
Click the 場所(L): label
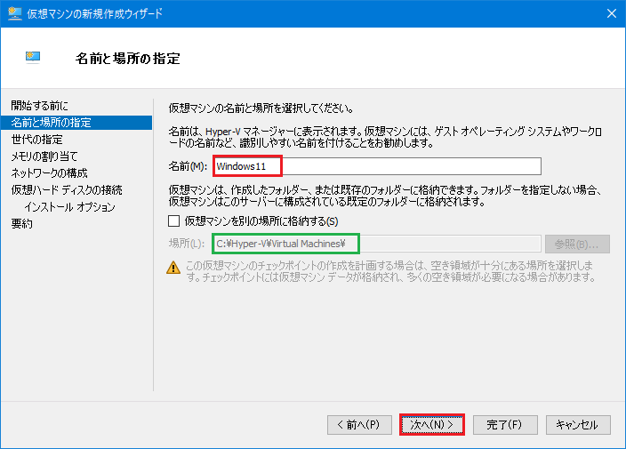(x=187, y=244)
